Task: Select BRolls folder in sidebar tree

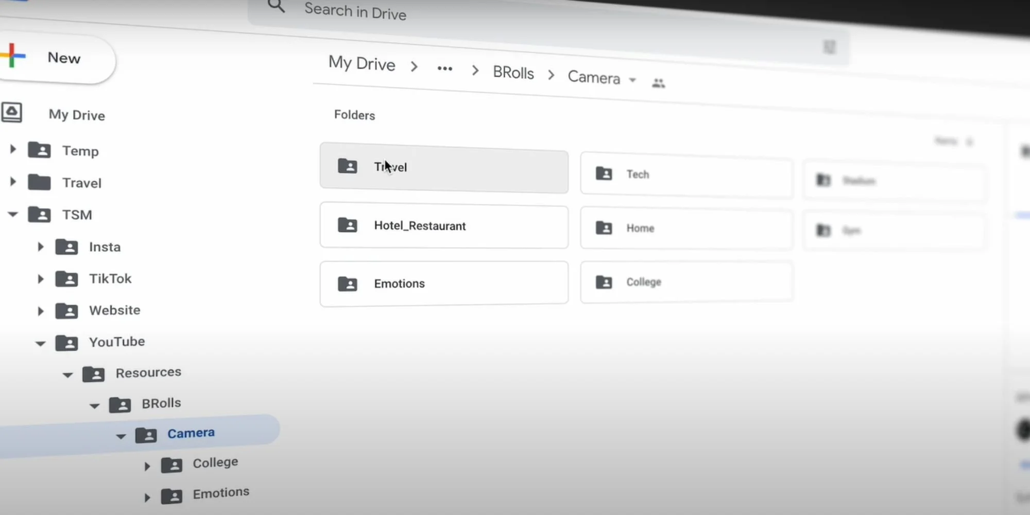Action: (161, 403)
